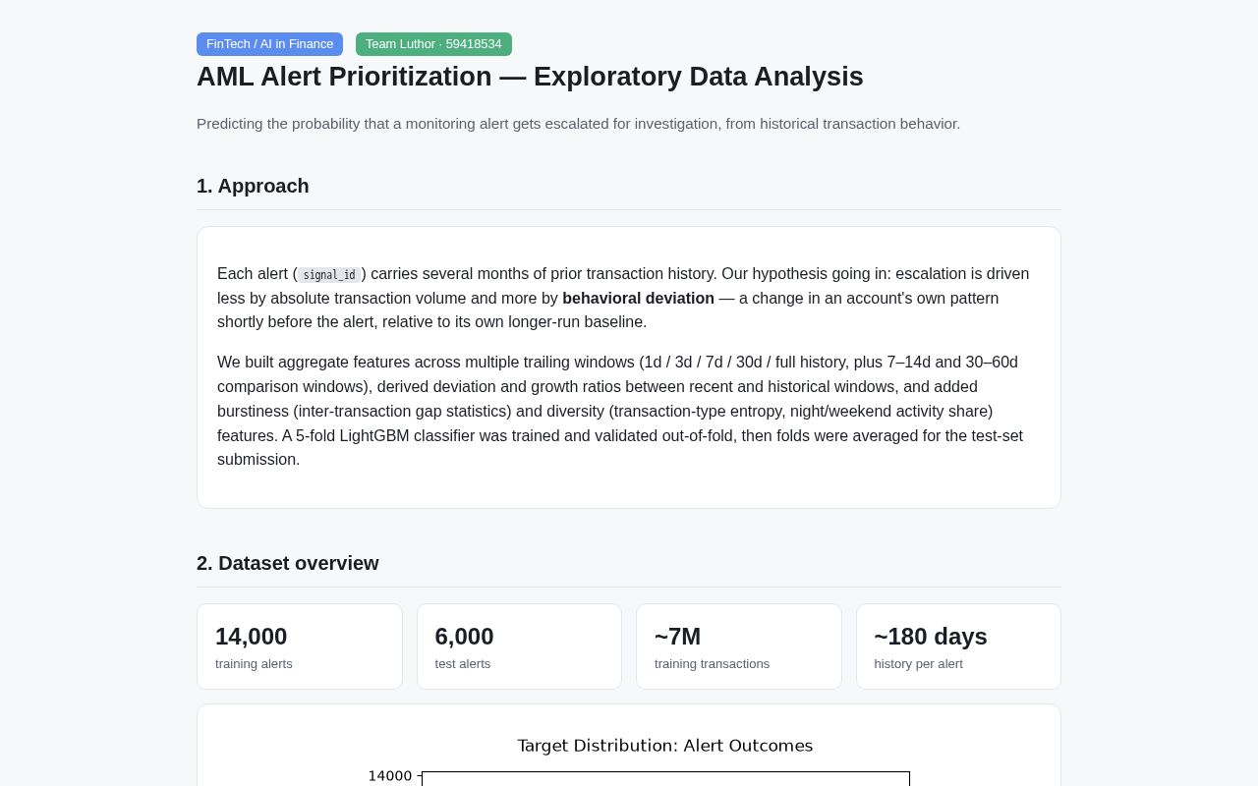Click the bold 'behavioral deviation' text
Screen dimensions: 1258x786
pos(638,298)
